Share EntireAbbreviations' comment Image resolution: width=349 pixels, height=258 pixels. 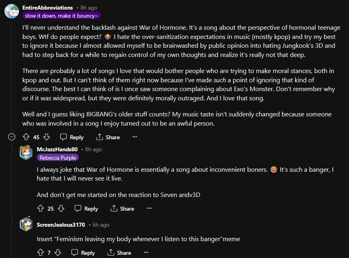pyautogui.click(x=108, y=137)
